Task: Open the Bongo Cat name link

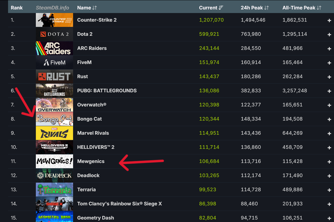Action: pos(89,119)
